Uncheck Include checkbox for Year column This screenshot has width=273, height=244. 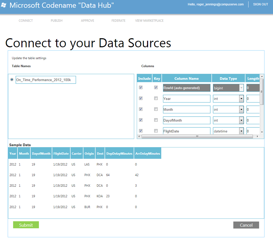pyautogui.click(x=141, y=98)
